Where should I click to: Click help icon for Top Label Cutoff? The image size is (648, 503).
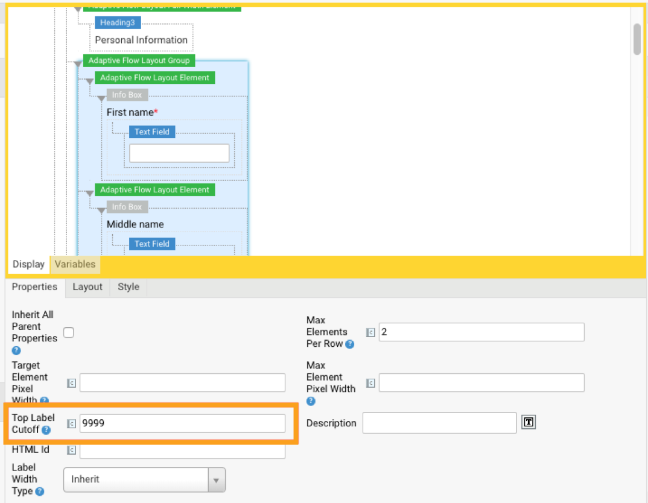coord(46,430)
